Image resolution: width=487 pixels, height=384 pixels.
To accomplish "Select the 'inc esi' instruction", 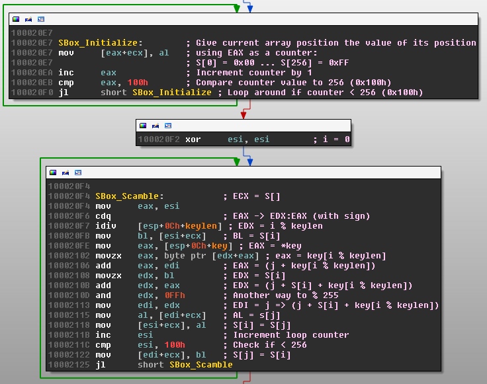I will tap(124, 335).
